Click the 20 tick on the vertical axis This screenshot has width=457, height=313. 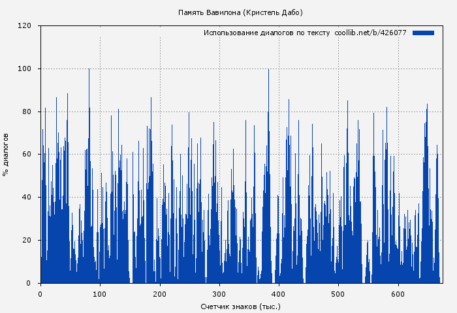(x=27, y=240)
